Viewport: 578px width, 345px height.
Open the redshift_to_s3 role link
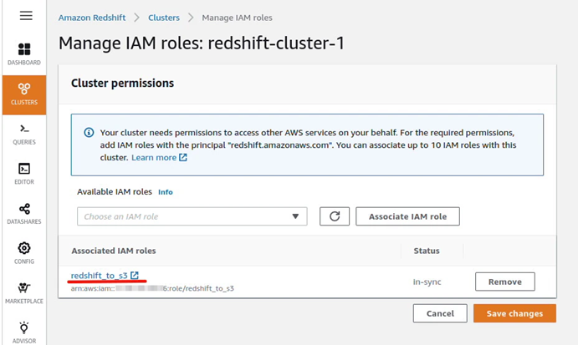[100, 276]
